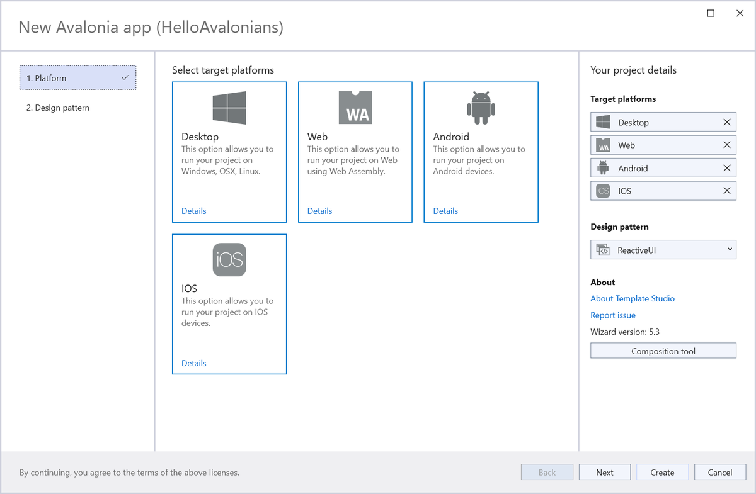The image size is (756, 494).
Task: Click the 'Your project details' heading
Action: click(x=633, y=70)
